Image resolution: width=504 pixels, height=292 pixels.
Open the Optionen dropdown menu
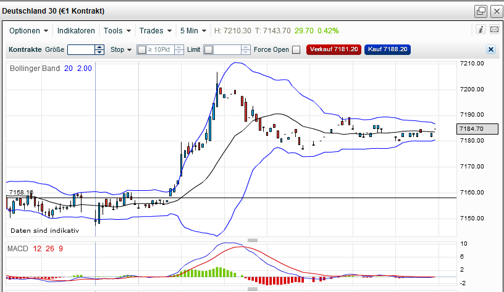pos(28,31)
